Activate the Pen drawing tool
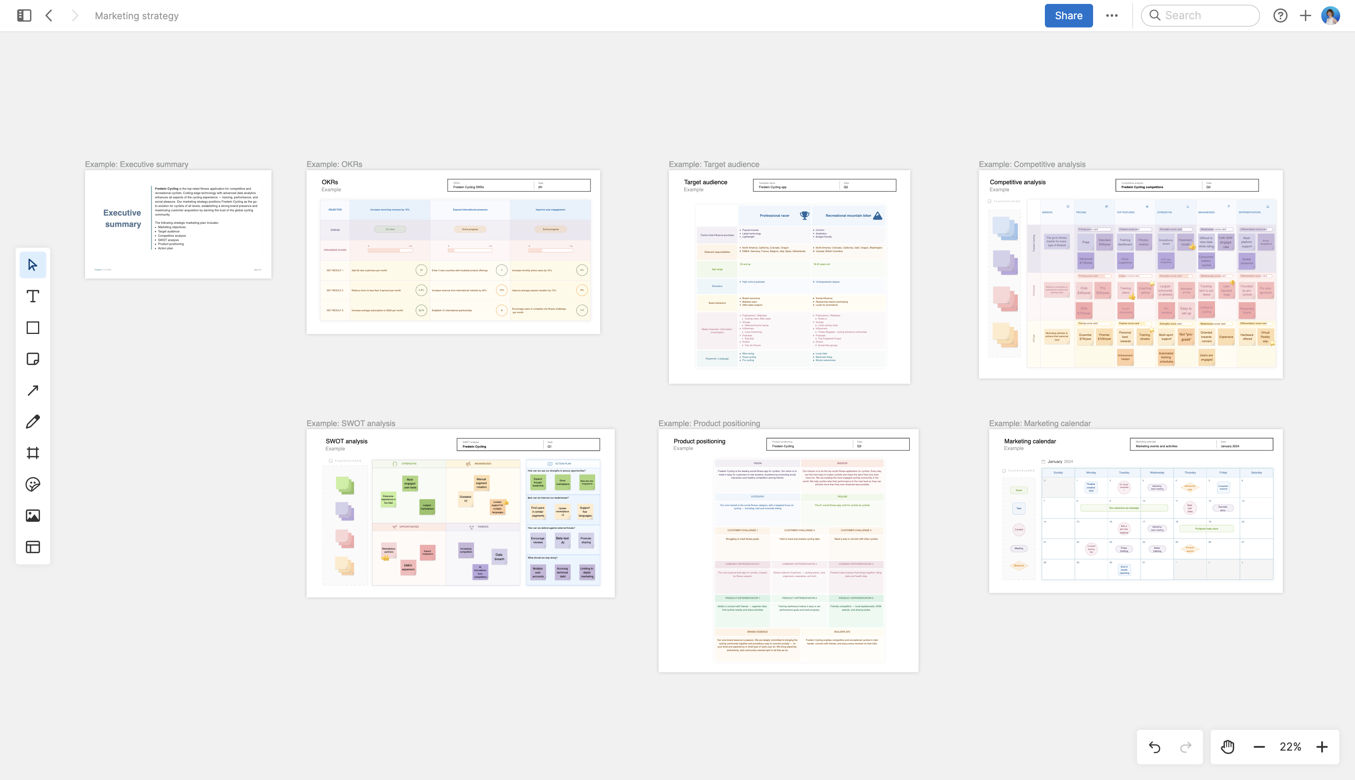Screen dimensions: 1355x780 [x=33, y=421]
